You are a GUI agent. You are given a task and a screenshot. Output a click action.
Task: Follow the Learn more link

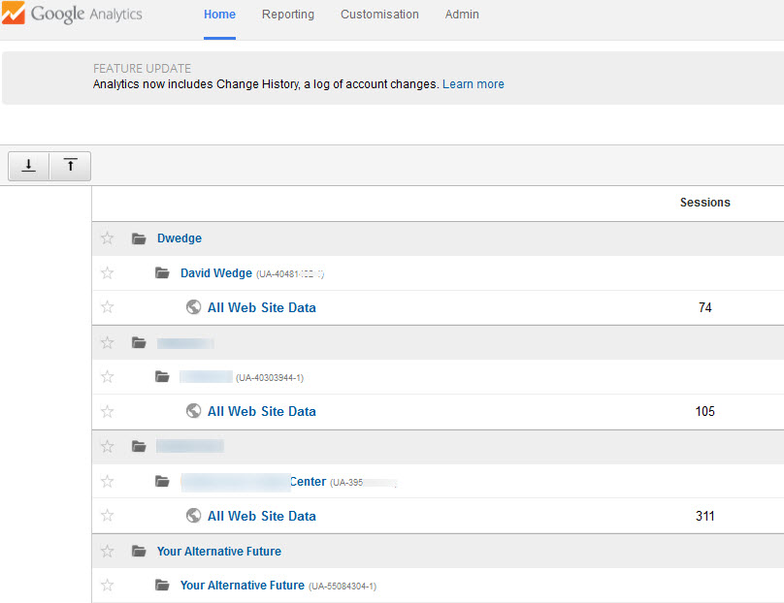click(x=473, y=84)
